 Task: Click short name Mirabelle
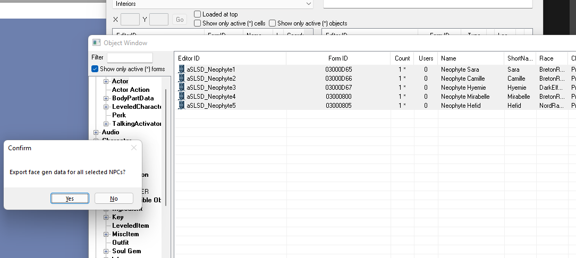519,97
